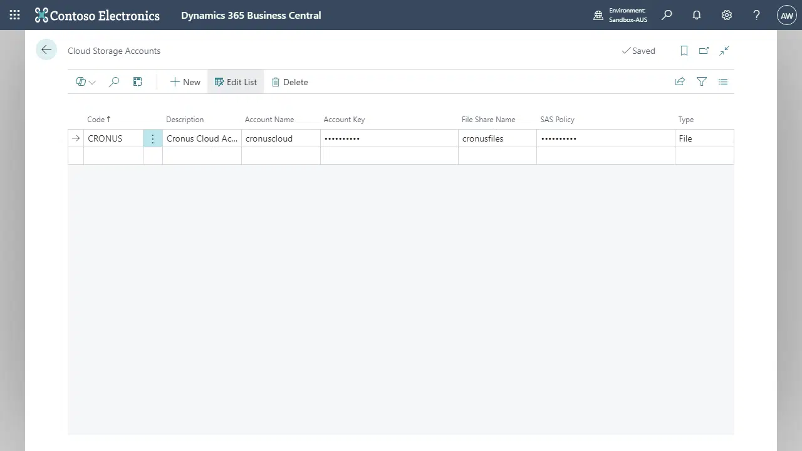Edit the cronusfiles file share name
802x451 pixels.
[497, 138]
